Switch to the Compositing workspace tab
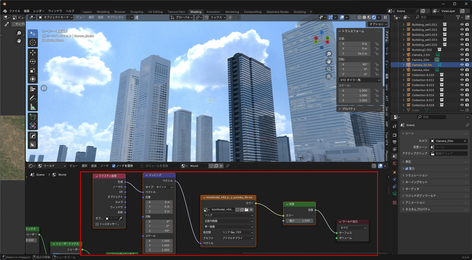 tap(252, 12)
